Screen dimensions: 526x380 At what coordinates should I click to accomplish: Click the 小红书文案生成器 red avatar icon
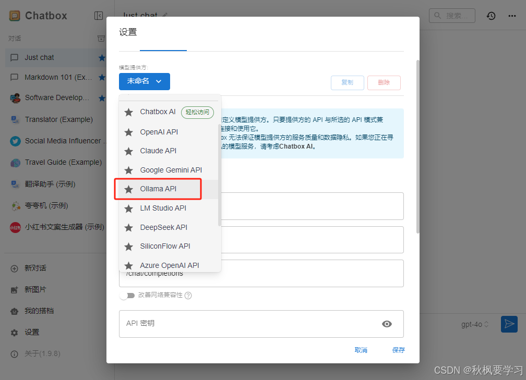click(15, 227)
